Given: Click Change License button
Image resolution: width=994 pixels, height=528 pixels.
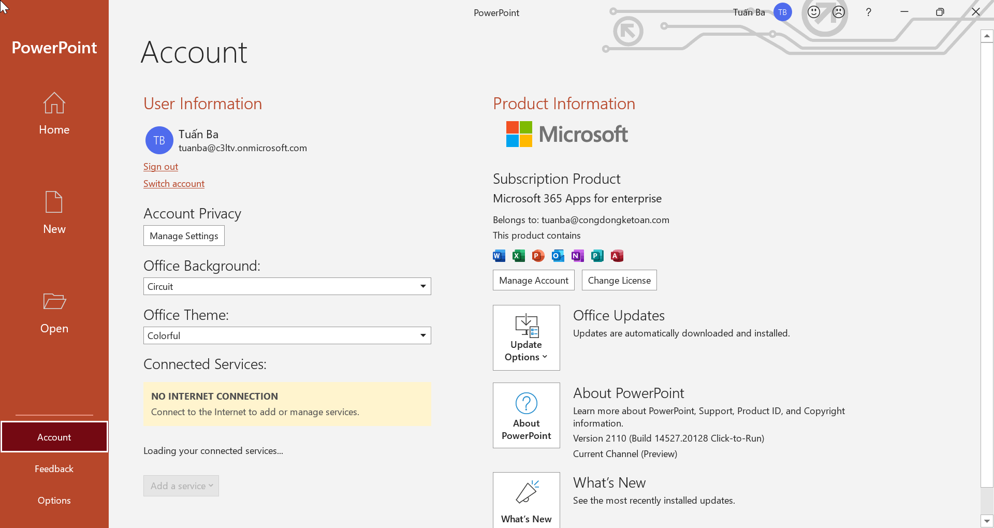Looking at the screenshot, I should (x=619, y=280).
